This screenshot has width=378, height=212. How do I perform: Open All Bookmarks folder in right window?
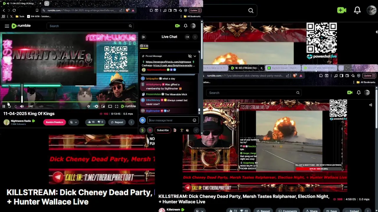pos(366,82)
